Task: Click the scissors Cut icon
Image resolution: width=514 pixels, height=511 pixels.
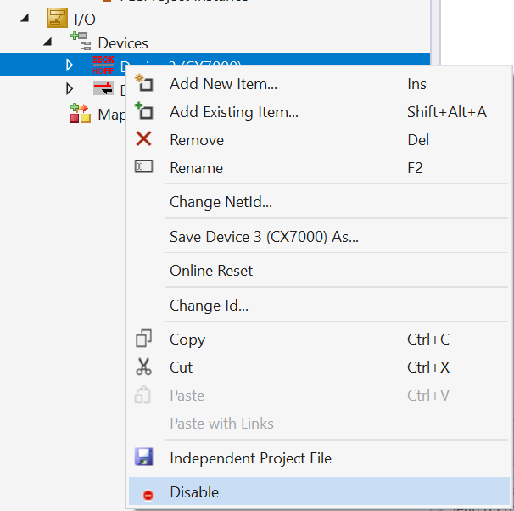Action: [x=144, y=368]
